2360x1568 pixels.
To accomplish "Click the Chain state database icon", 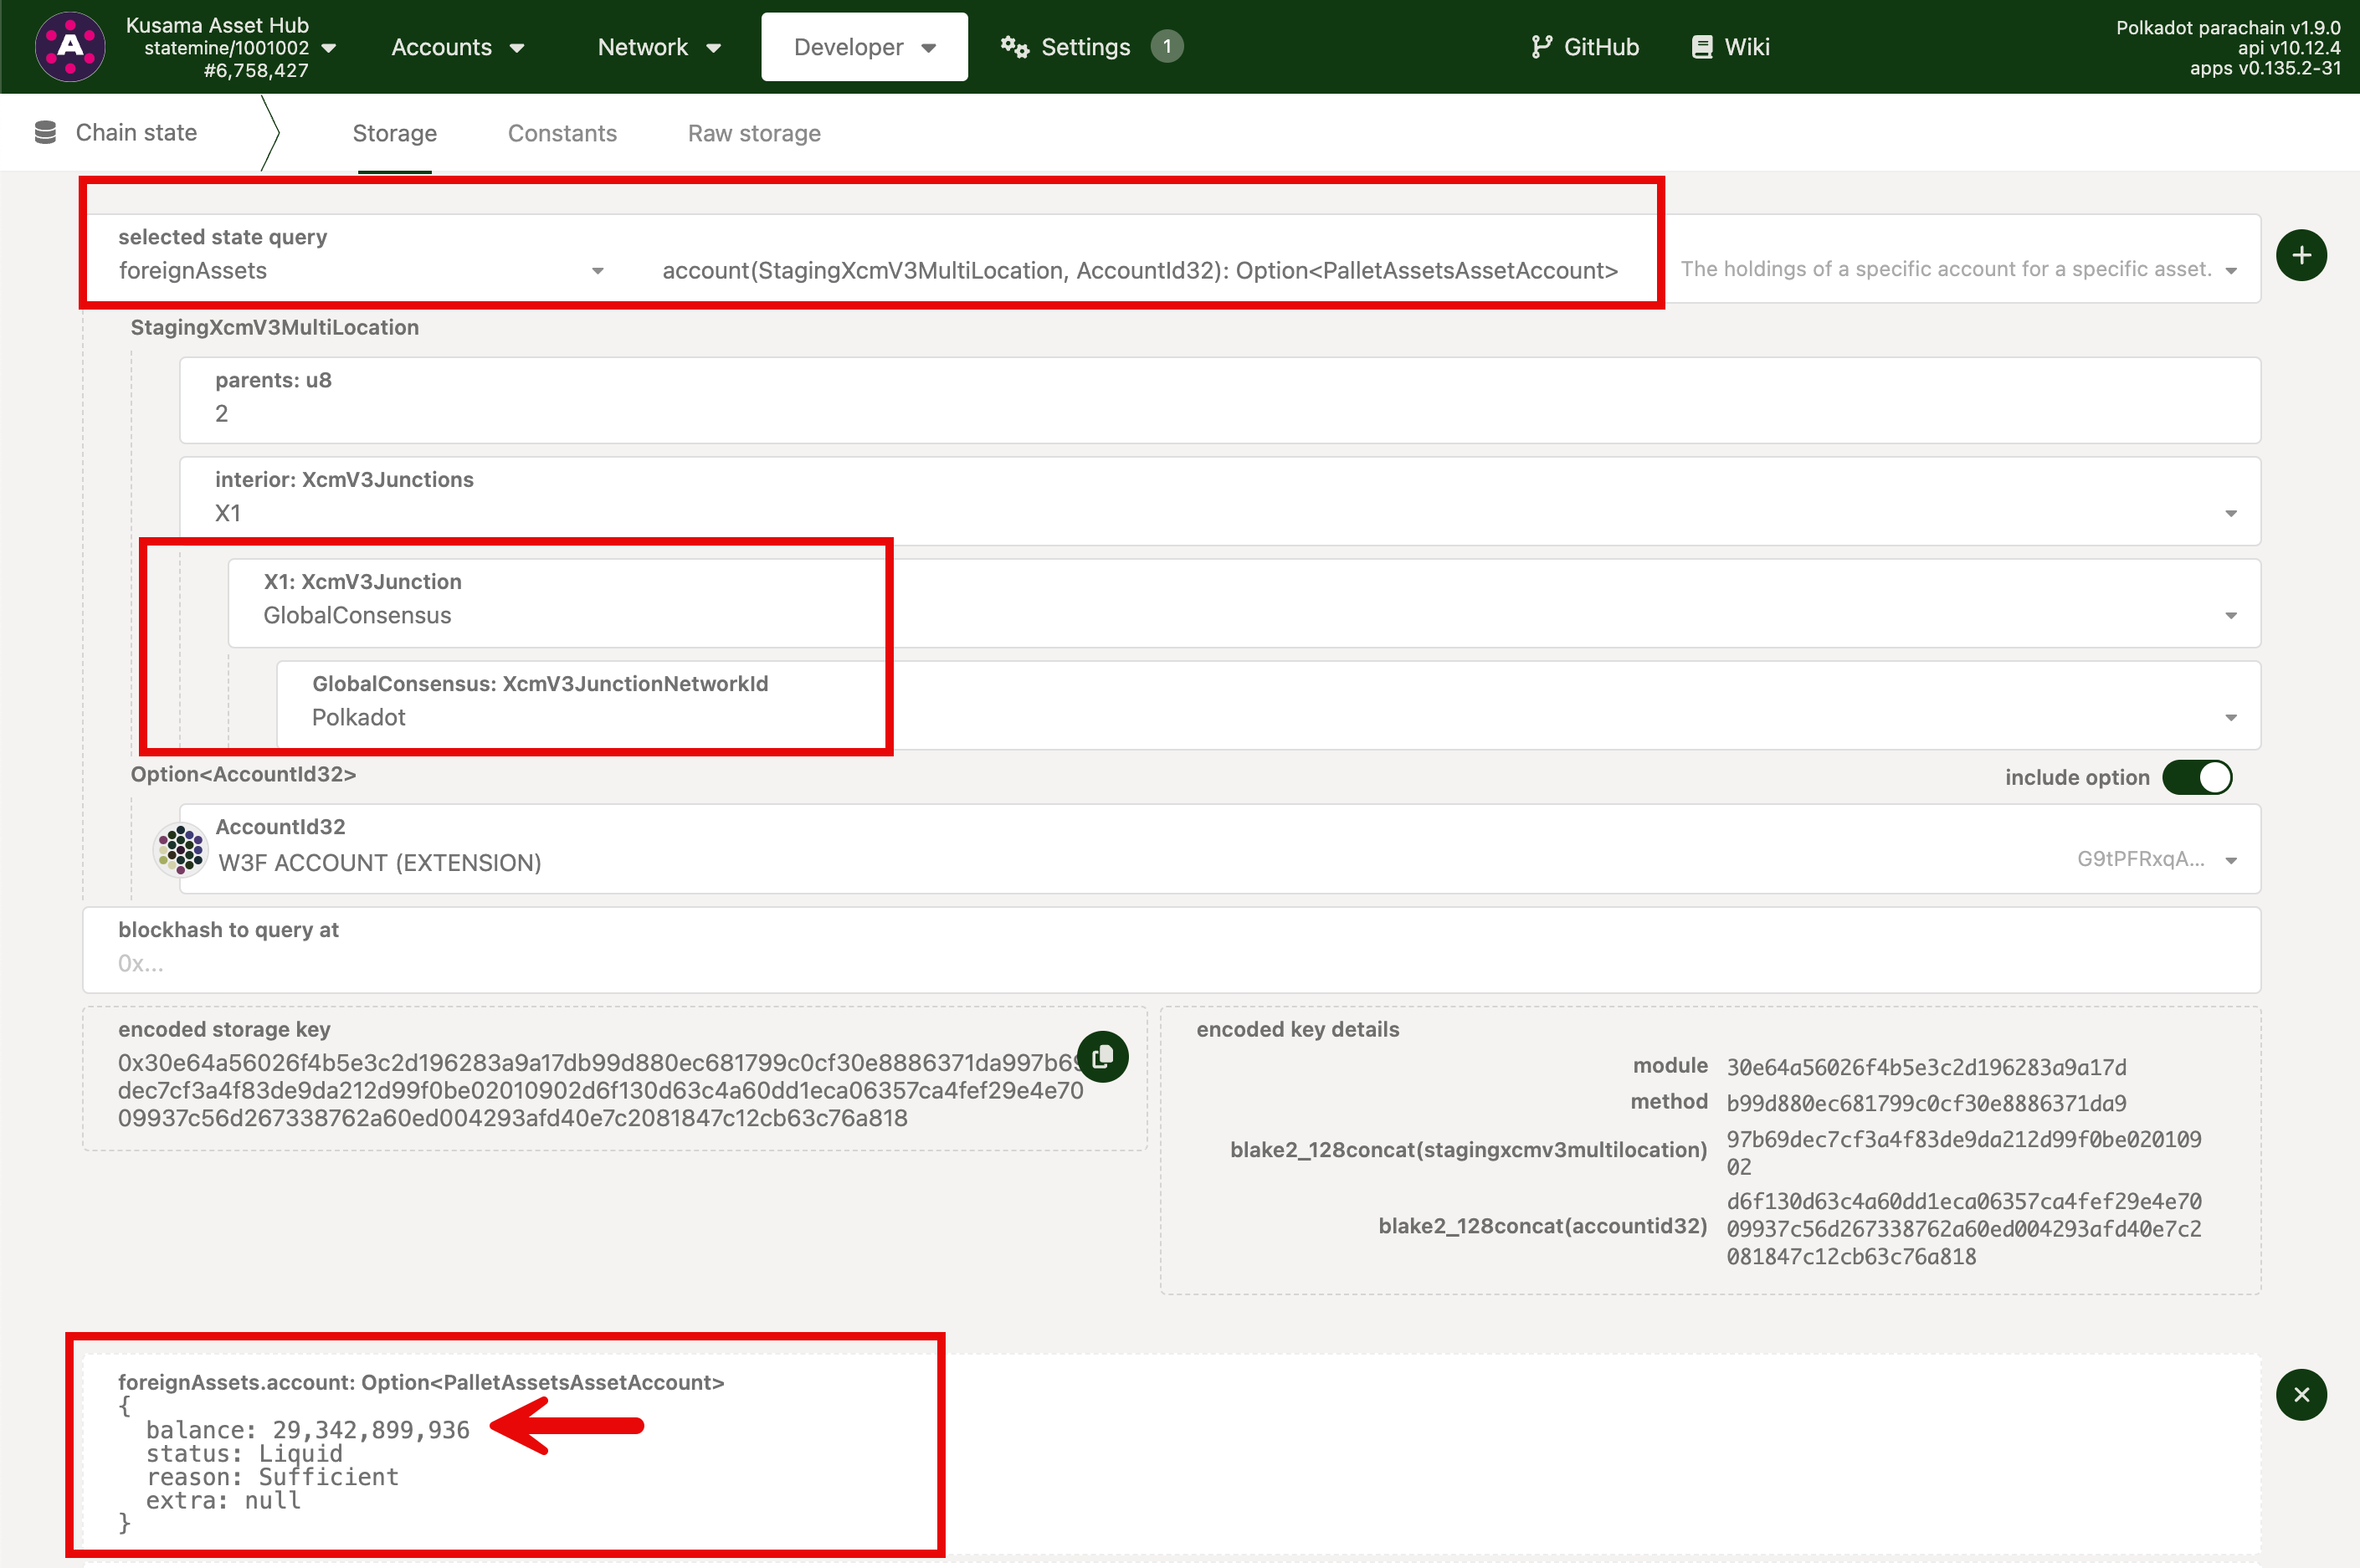I will coord(45,133).
